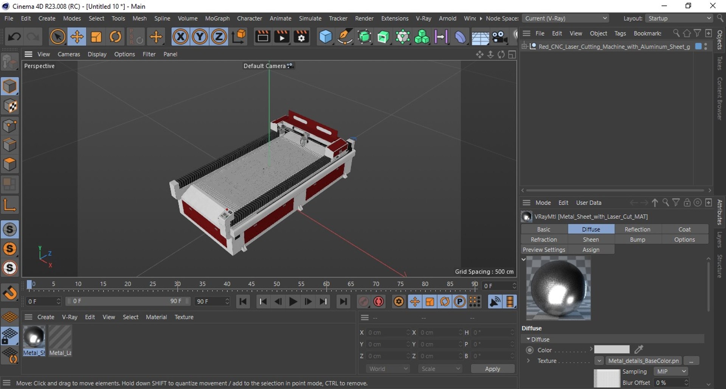The image size is (726, 389).
Task: Open the Node Space dropdown
Action: 566,18
